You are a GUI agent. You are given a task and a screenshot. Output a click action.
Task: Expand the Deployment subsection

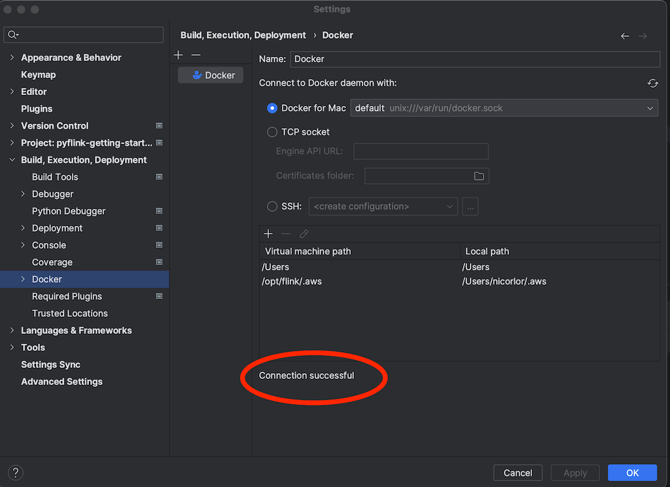pyautogui.click(x=23, y=228)
